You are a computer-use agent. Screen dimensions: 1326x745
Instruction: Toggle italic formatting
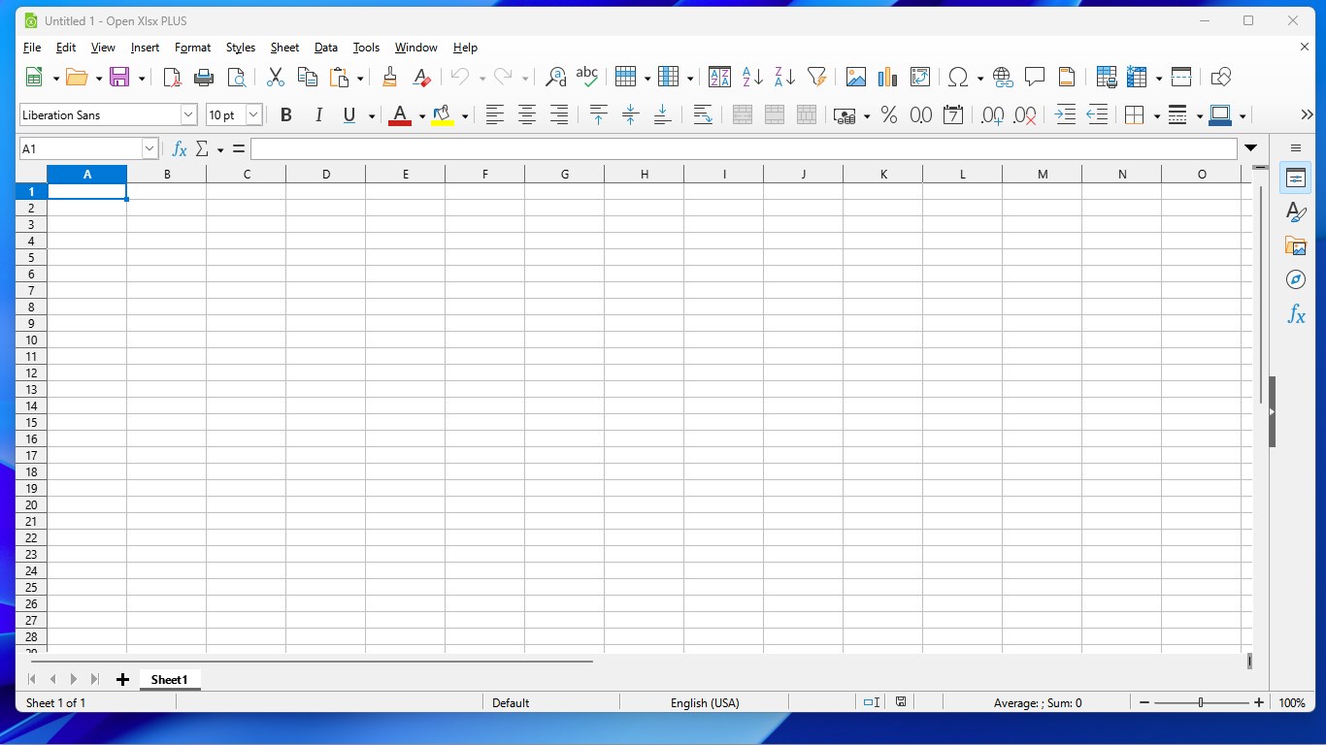pos(317,114)
